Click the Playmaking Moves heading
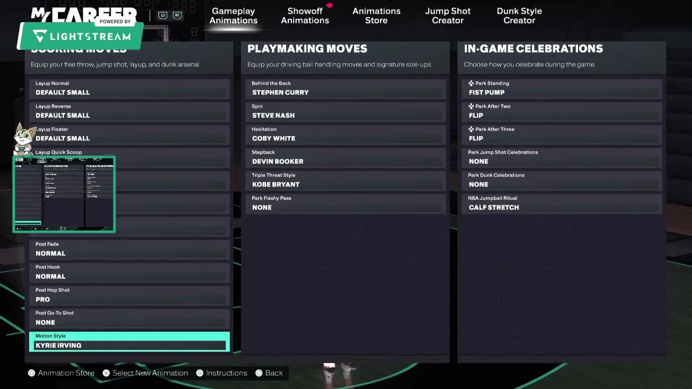Viewport: 692px width, 389px height. click(x=307, y=49)
